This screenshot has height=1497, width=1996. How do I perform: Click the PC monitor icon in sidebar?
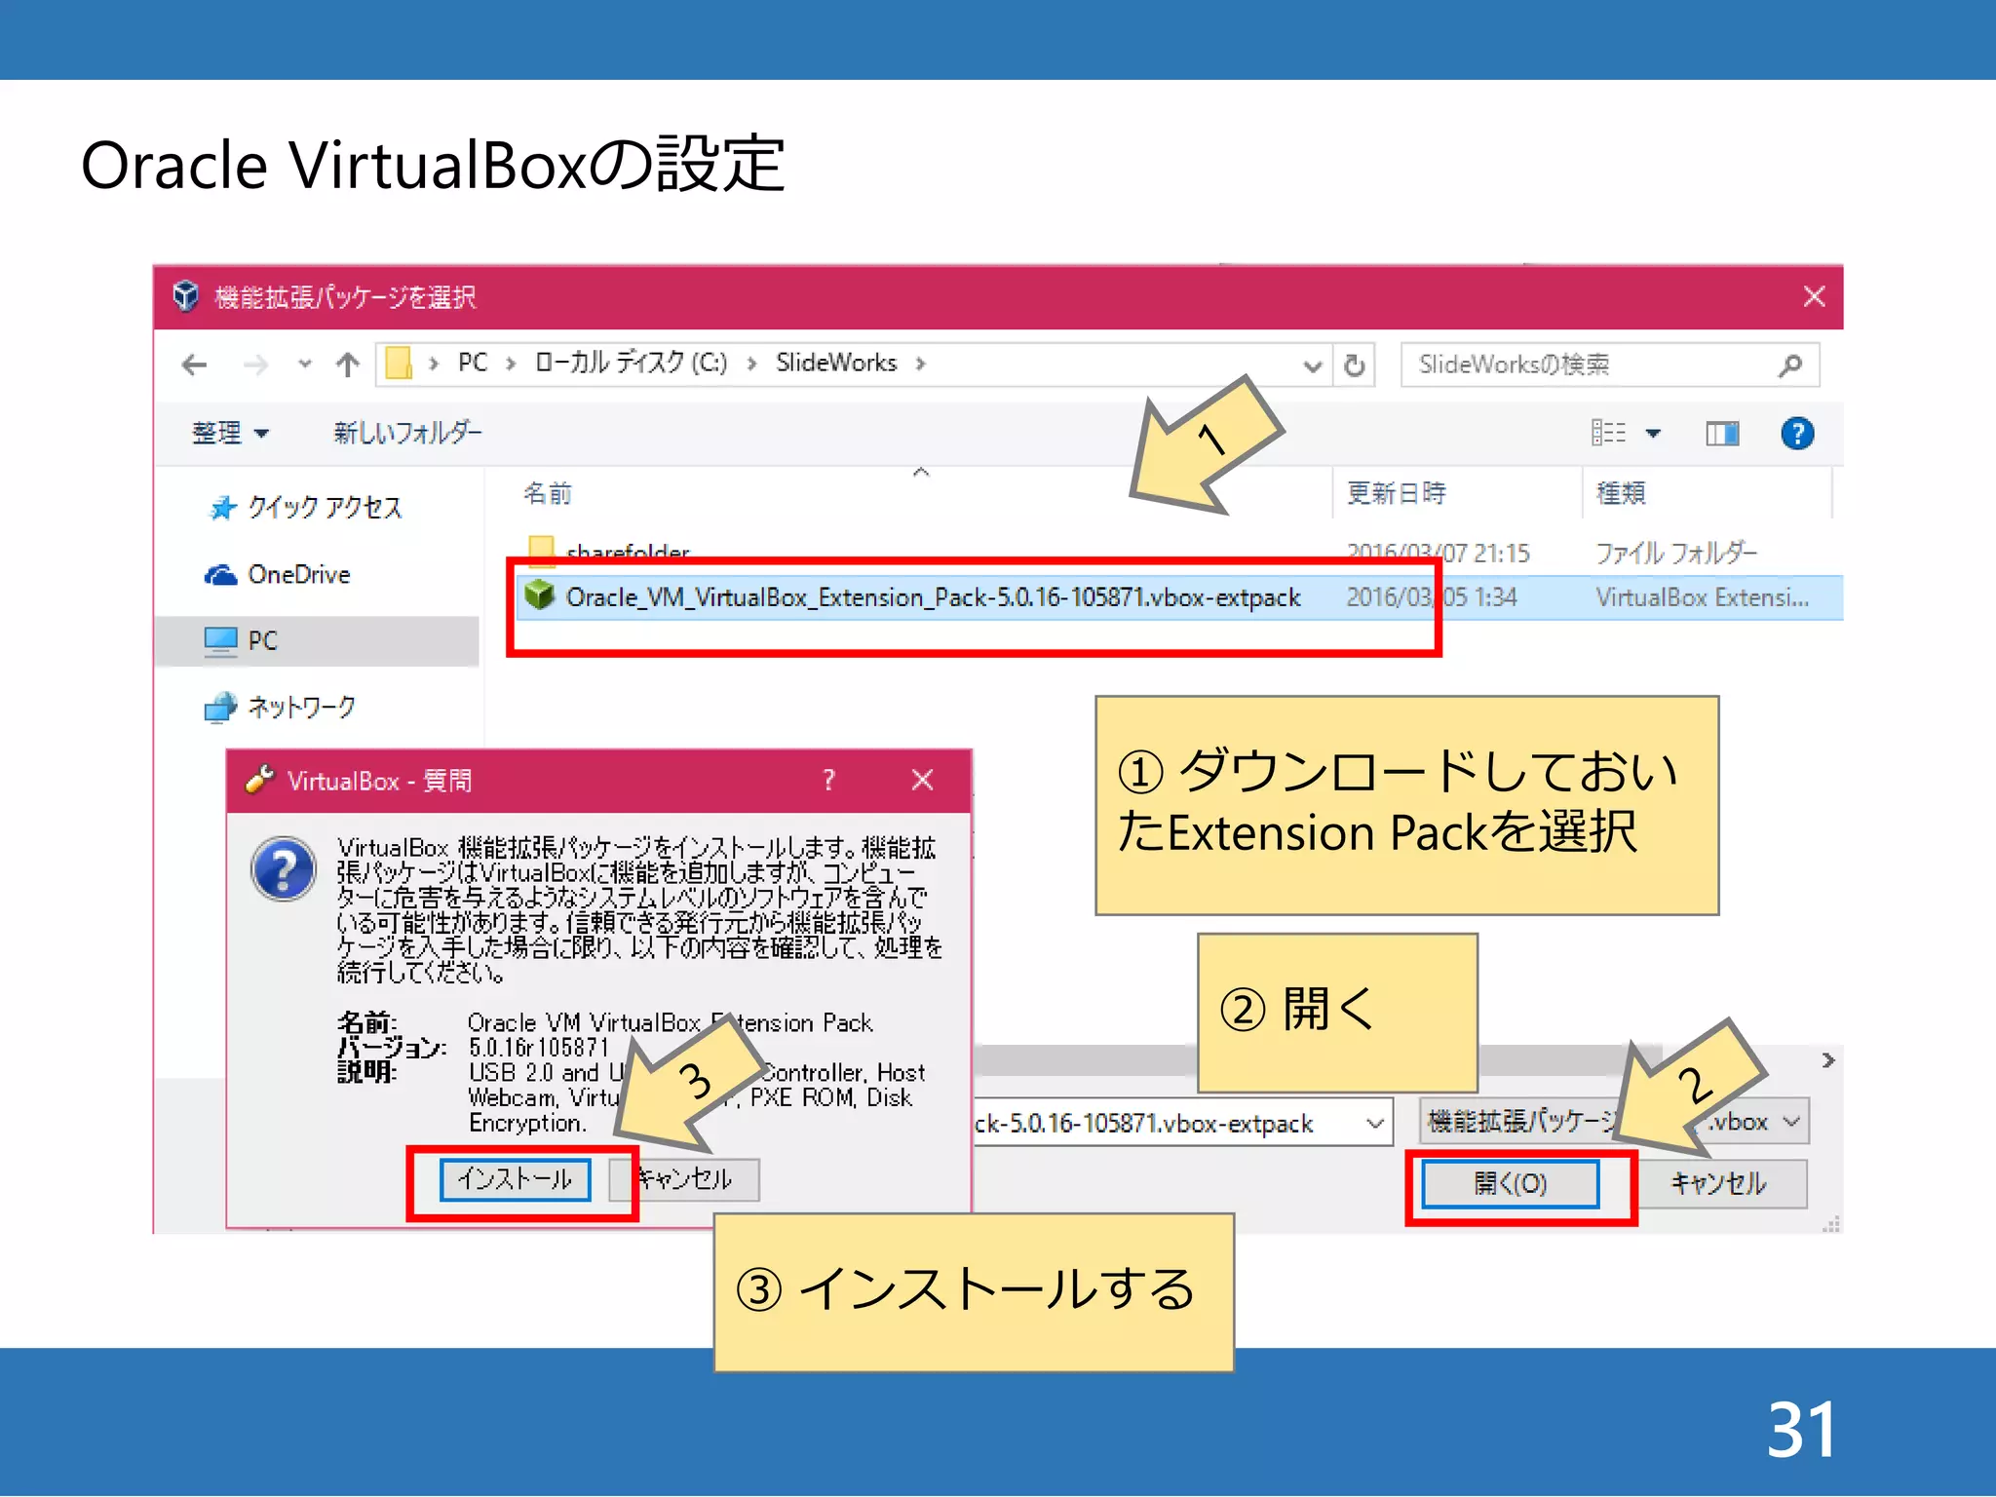tap(221, 641)
